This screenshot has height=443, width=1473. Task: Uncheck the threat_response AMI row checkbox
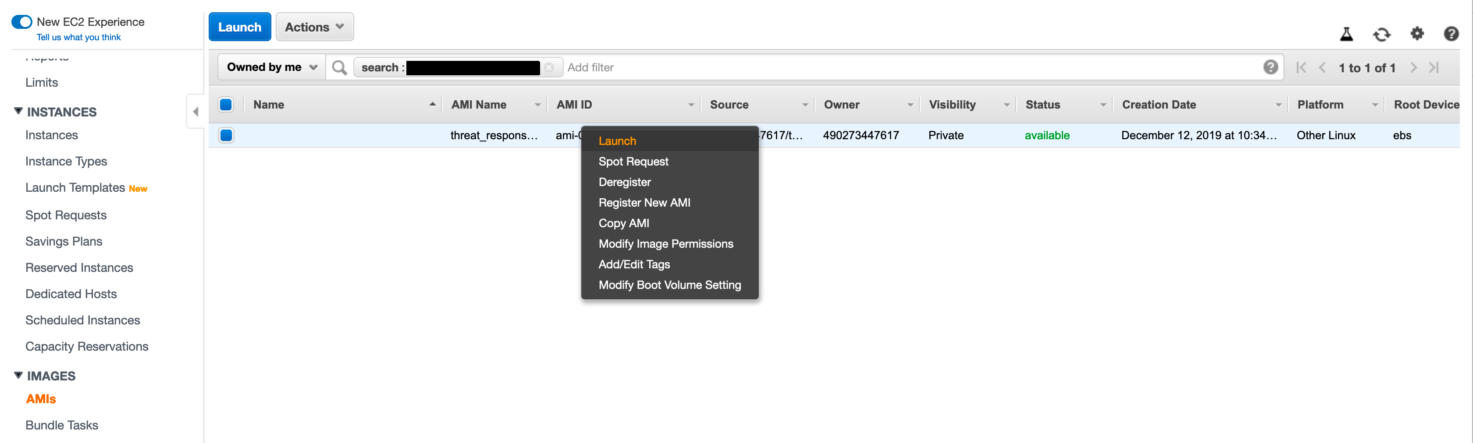coord(226,135)
